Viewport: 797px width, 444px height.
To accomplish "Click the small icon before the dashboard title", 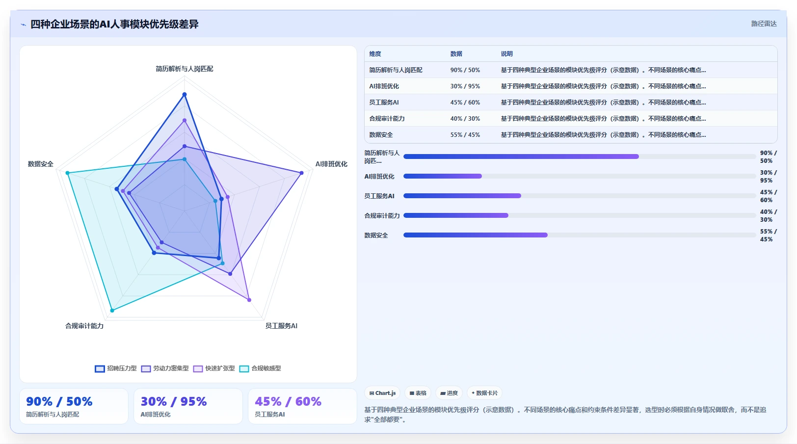I will coord(23,25).
